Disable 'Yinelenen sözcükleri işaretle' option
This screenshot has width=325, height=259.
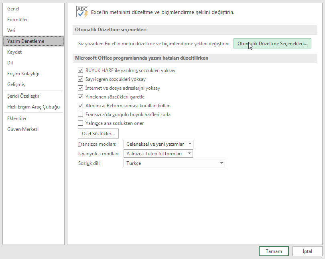[x=80, y=97]
